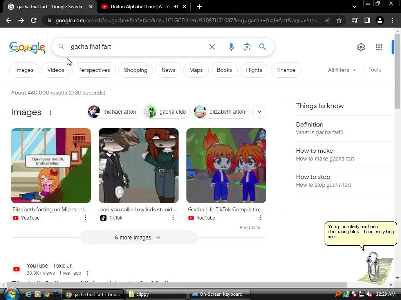The image size is (401, 300).
Task: Click the volume icon in the system tray
Action: [x=369, y=294]
